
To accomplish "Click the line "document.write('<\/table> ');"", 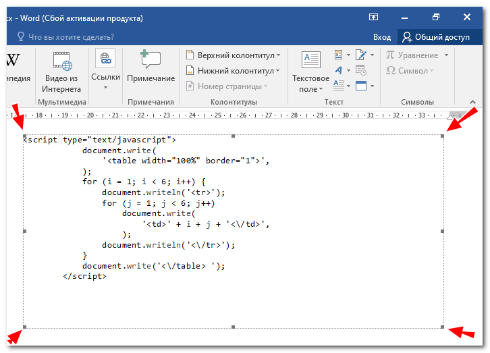I will [154, 266].
